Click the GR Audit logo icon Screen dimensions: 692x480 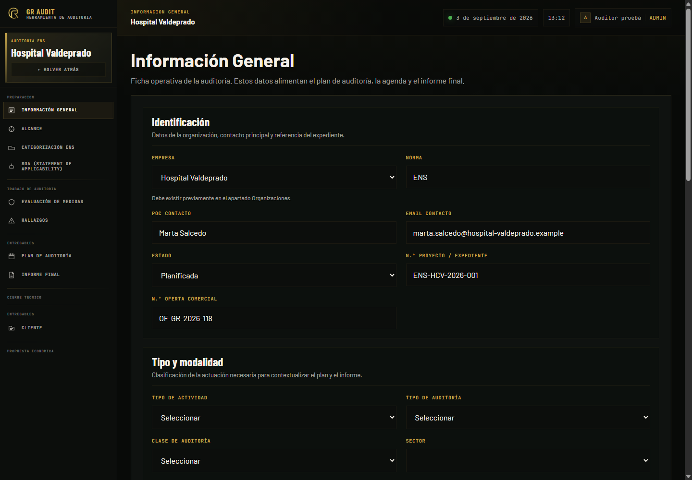(13, 13)
